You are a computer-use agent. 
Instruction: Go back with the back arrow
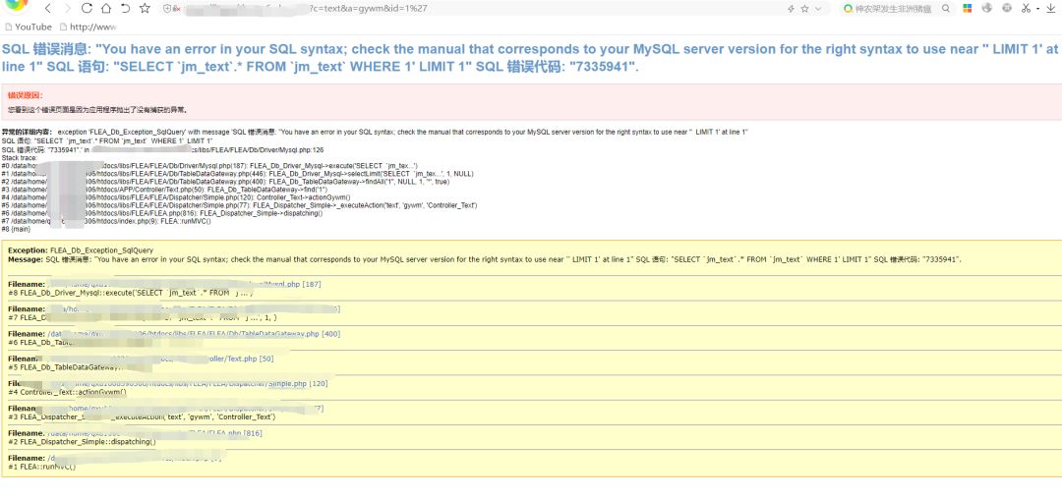(x=47, y=9)
